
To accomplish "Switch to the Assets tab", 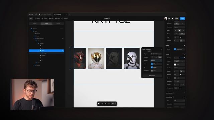I will 58,24.
